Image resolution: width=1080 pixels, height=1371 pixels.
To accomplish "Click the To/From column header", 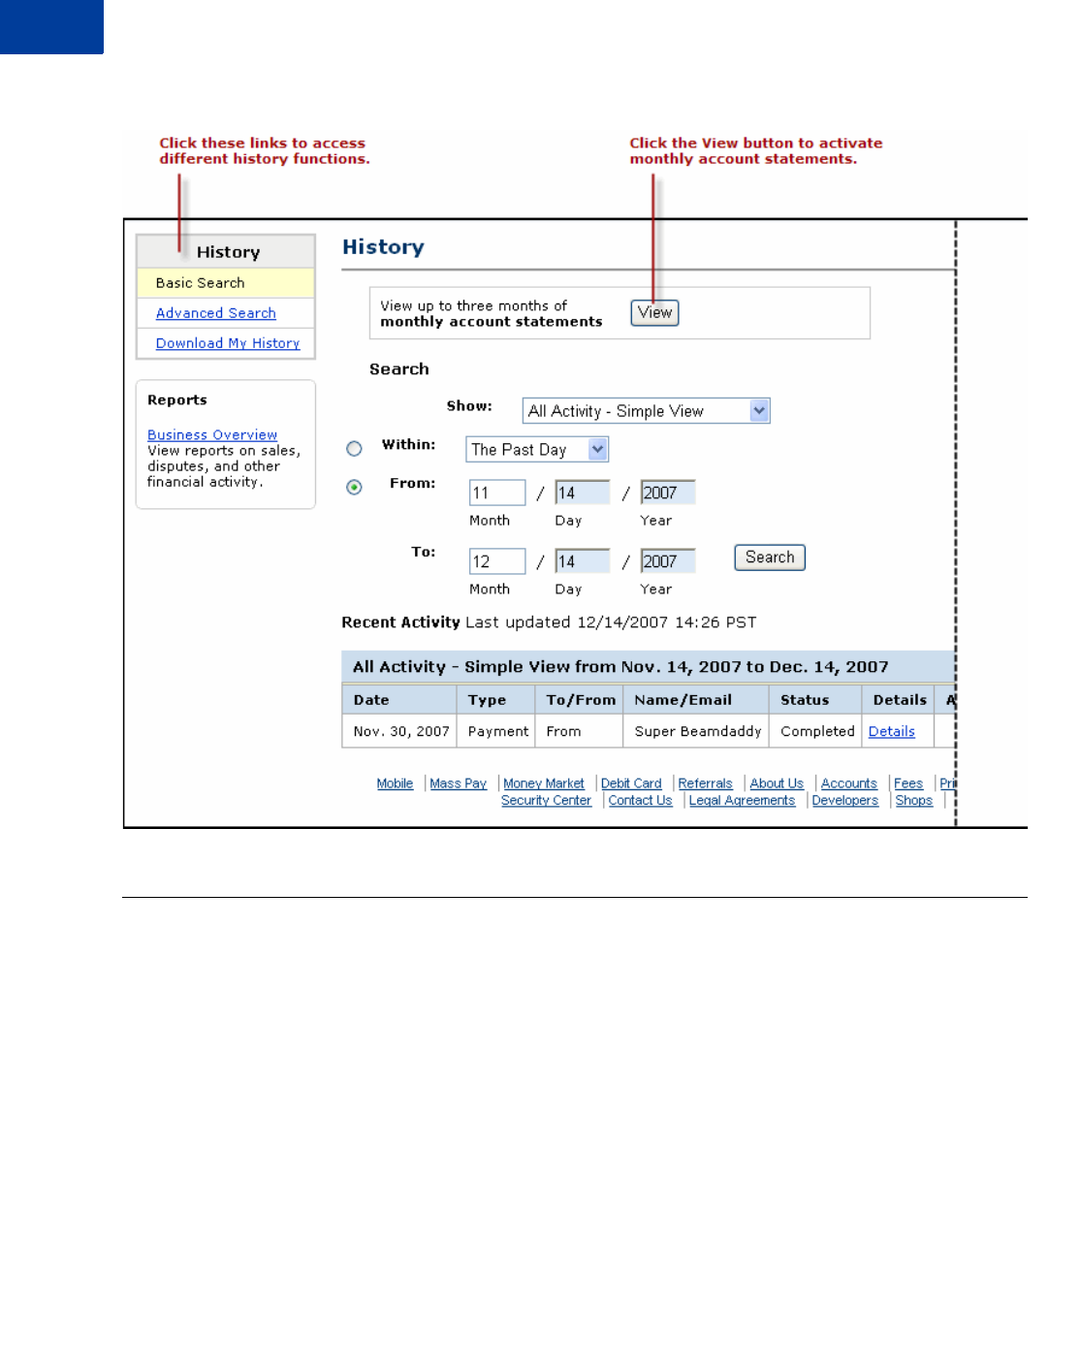I will pyautogui.click(x=579, y=700).
